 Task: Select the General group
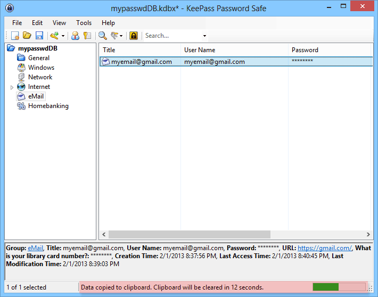click(x=38, y=58)
